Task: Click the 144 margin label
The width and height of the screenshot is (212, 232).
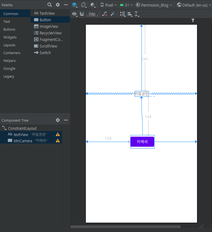Action: (148, 117)
